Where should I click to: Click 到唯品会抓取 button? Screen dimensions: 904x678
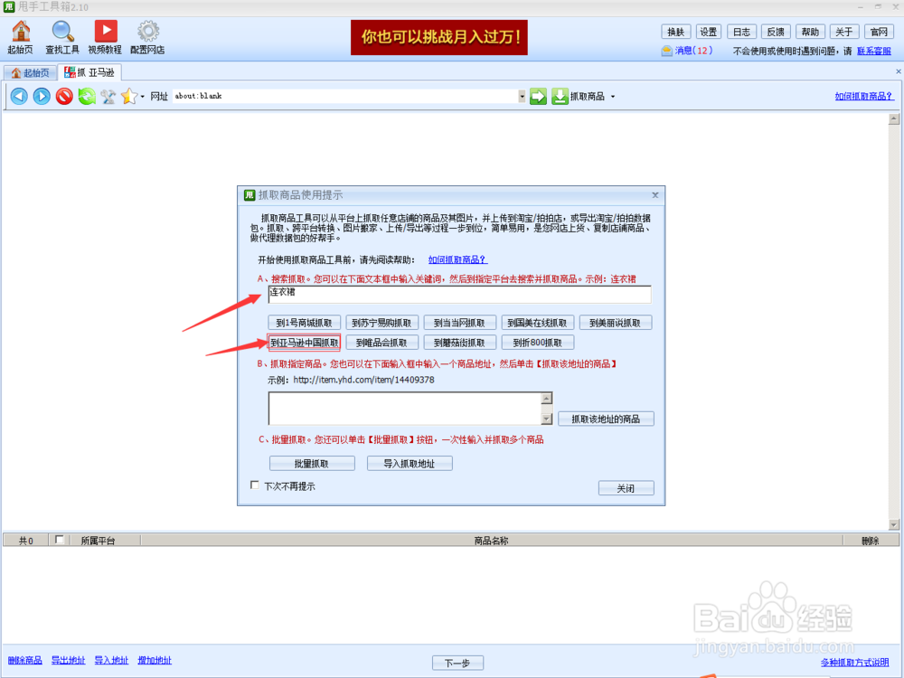(381, 343)
